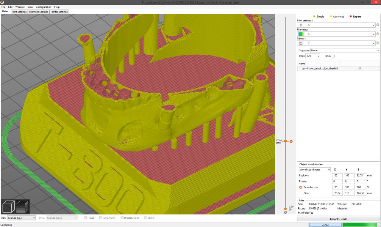The image size is (381, 227).
Task: Click the Cancel button
Action: pos(325,225)
